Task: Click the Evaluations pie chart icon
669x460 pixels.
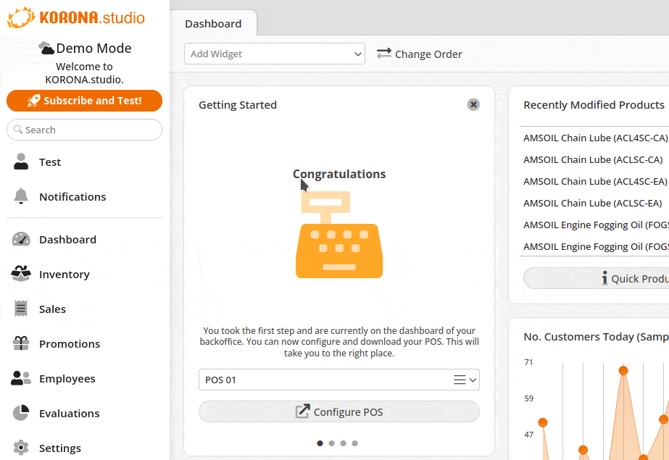Action: click(x=21, y=413)
